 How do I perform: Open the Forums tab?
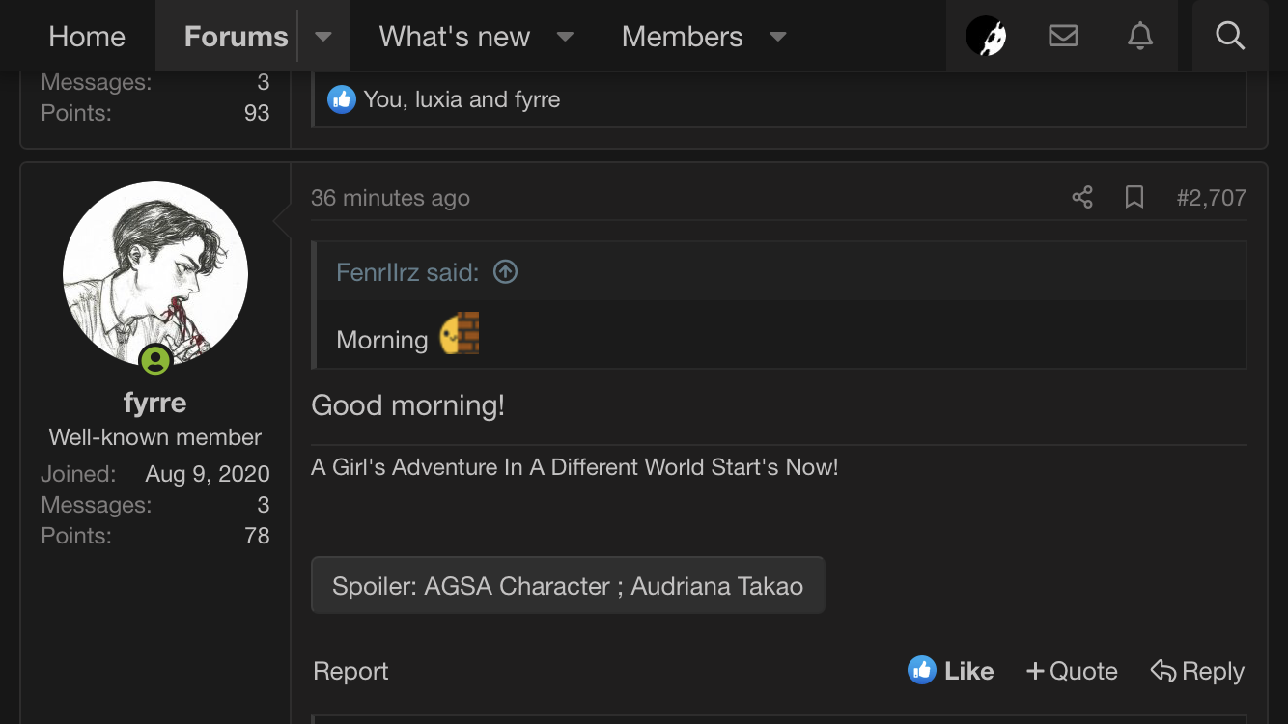tap(236, 37)
